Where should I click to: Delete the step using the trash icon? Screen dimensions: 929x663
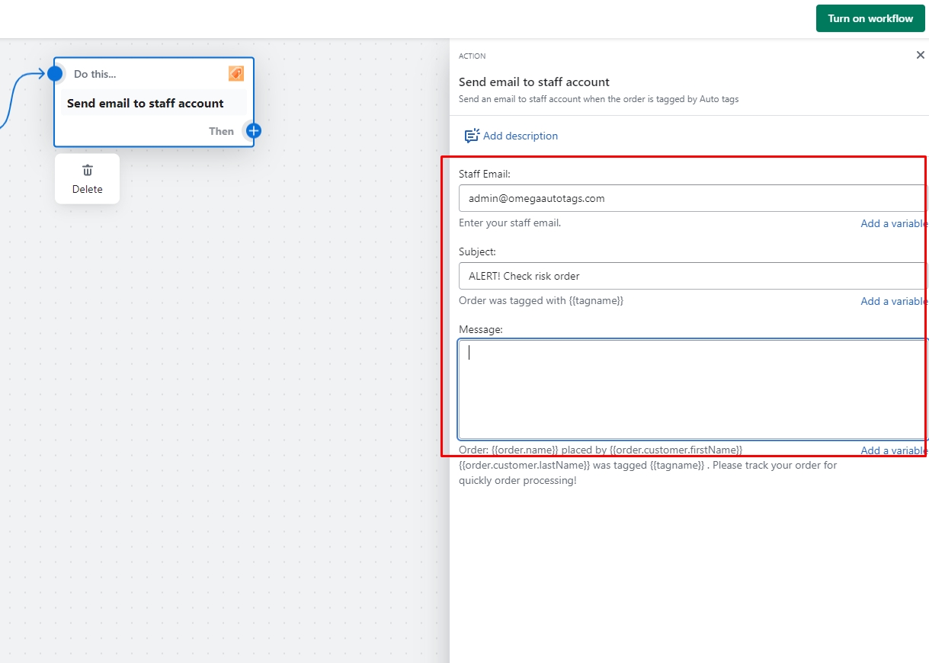(87, 170)
